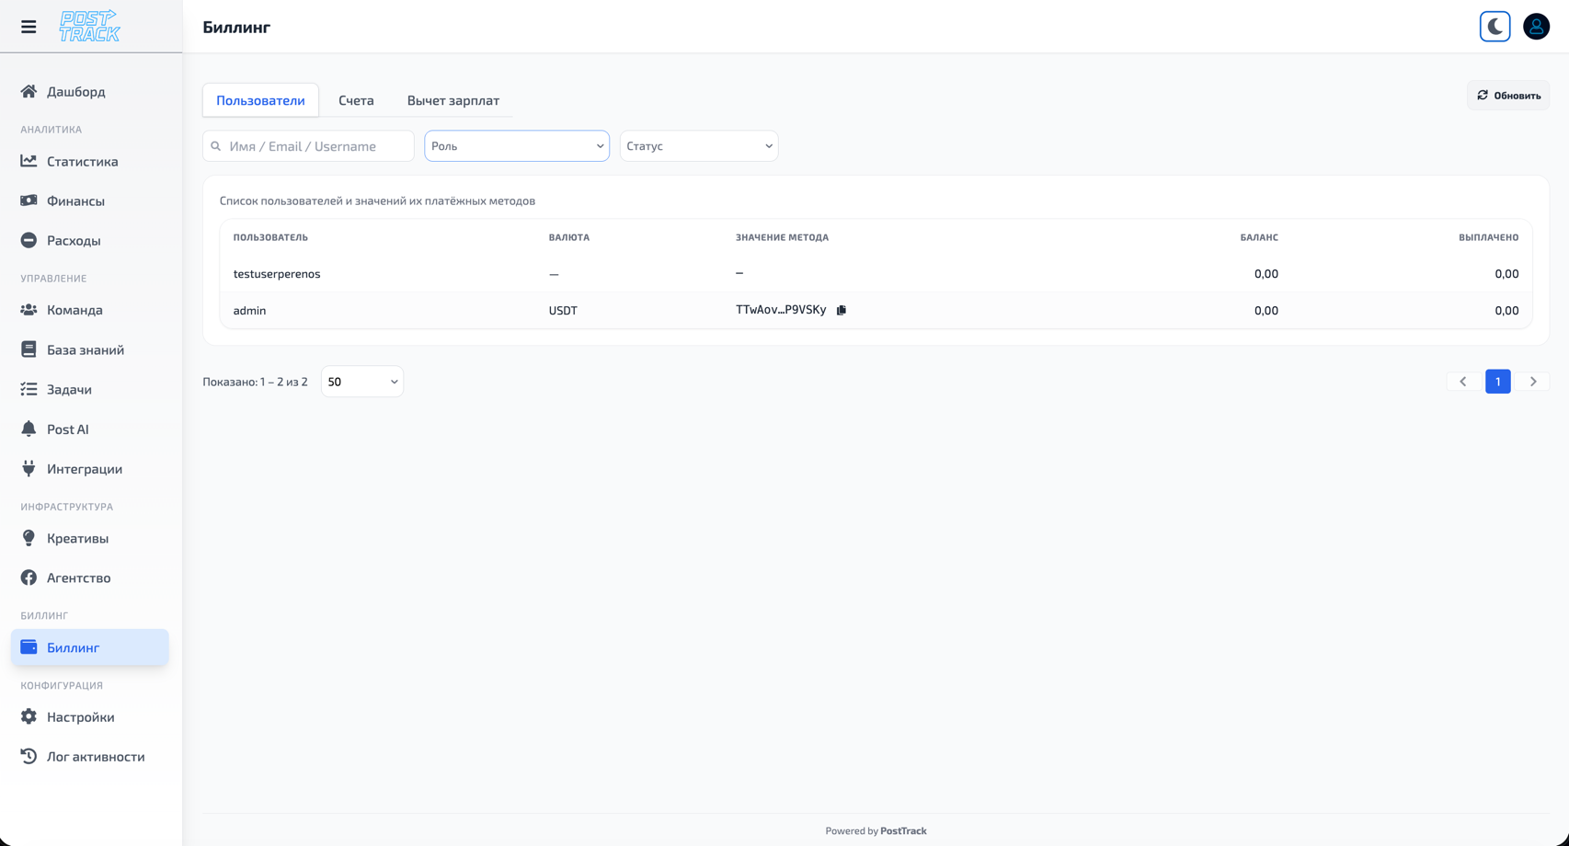
Task: Switch to the Счета tab
Action: (356, 100)
